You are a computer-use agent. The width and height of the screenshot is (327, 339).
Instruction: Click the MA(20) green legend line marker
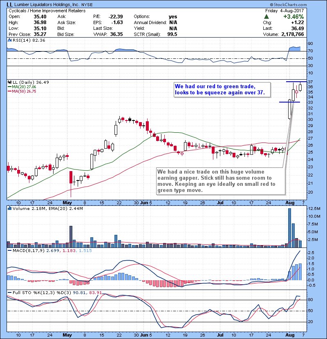pyautogui.click(x=9, y=87)
